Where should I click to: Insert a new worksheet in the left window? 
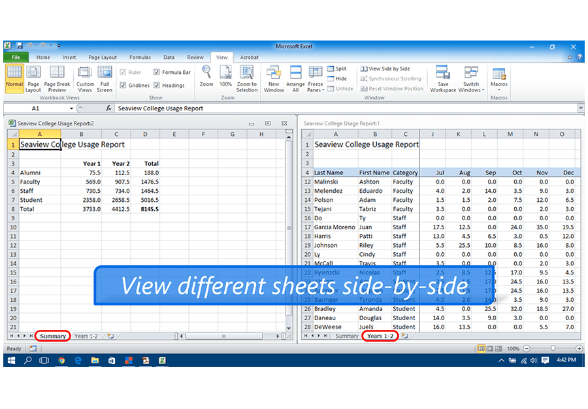pyautogui.click(x=110, y=336)
